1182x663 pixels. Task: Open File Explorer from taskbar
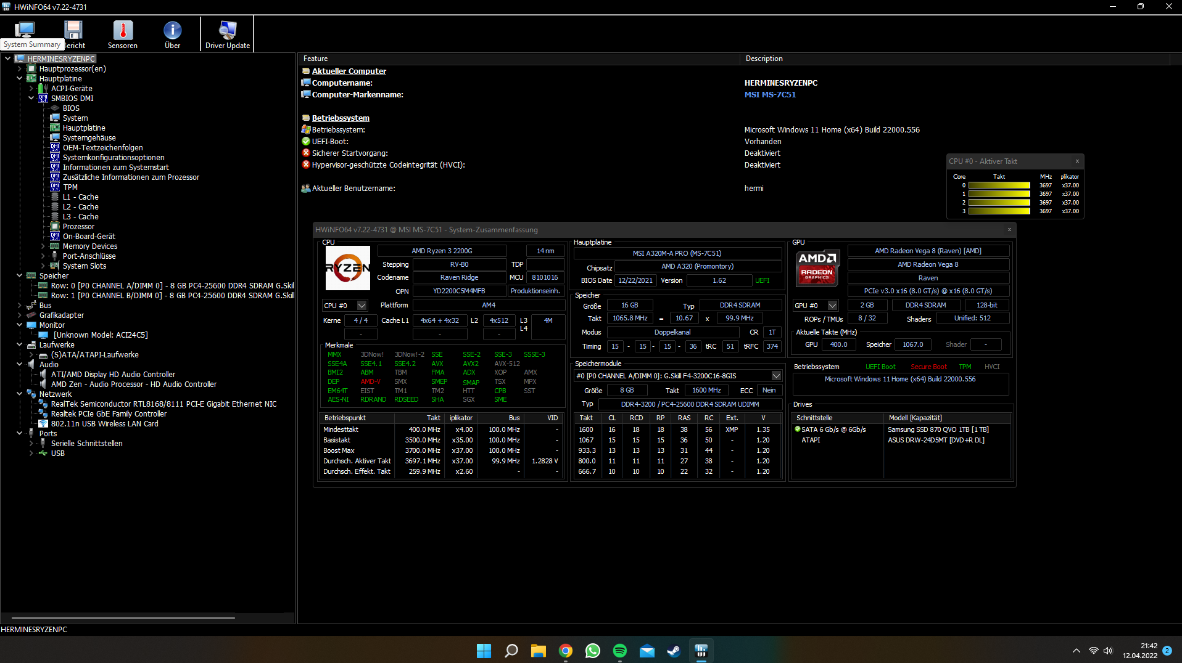(x=539, y=651)
